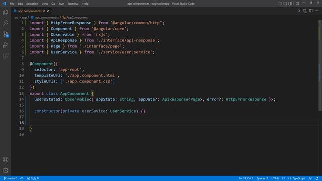Image resolution: width=322 pixels, height=181 pixels.
Task: Publish changes with cloud icon in status bar
Action: coord(22,178)
